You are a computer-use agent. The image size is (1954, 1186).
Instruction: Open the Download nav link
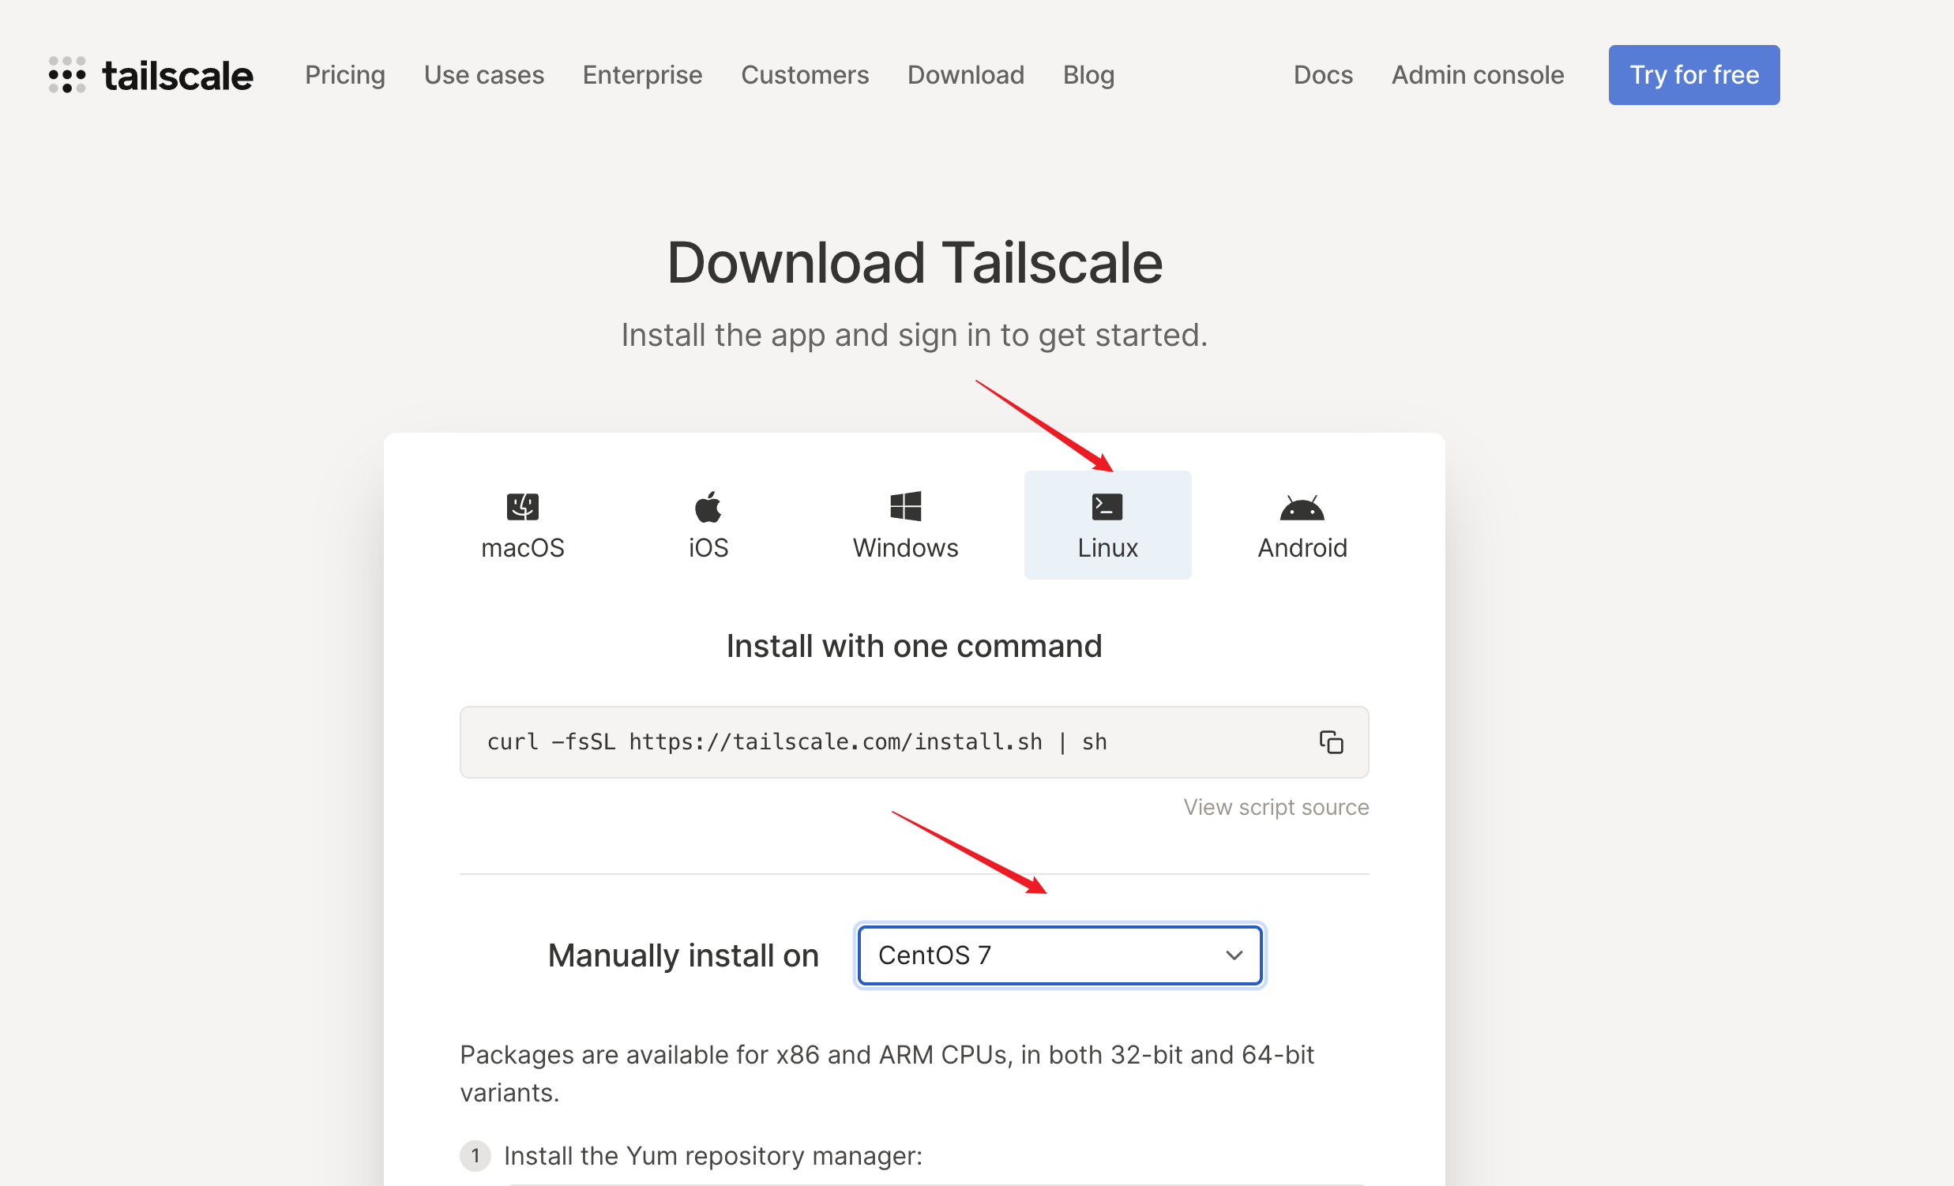[966, 74]
